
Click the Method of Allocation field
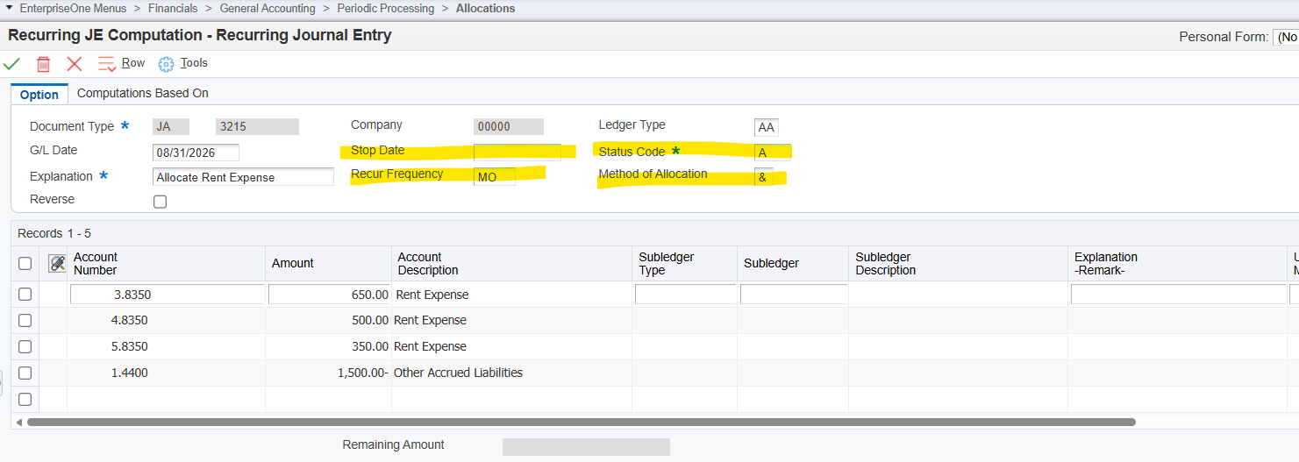[x=763, y=176]
